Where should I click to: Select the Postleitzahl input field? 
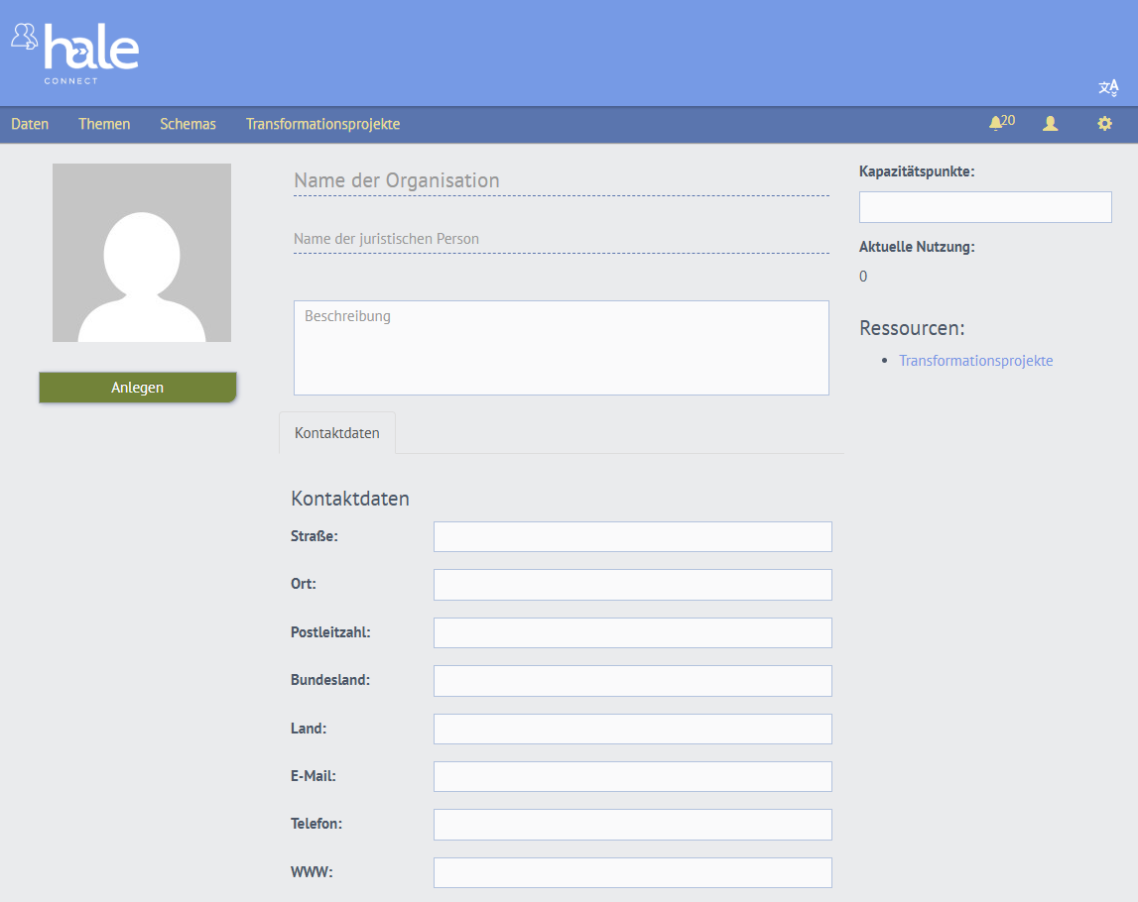[632, 632]
